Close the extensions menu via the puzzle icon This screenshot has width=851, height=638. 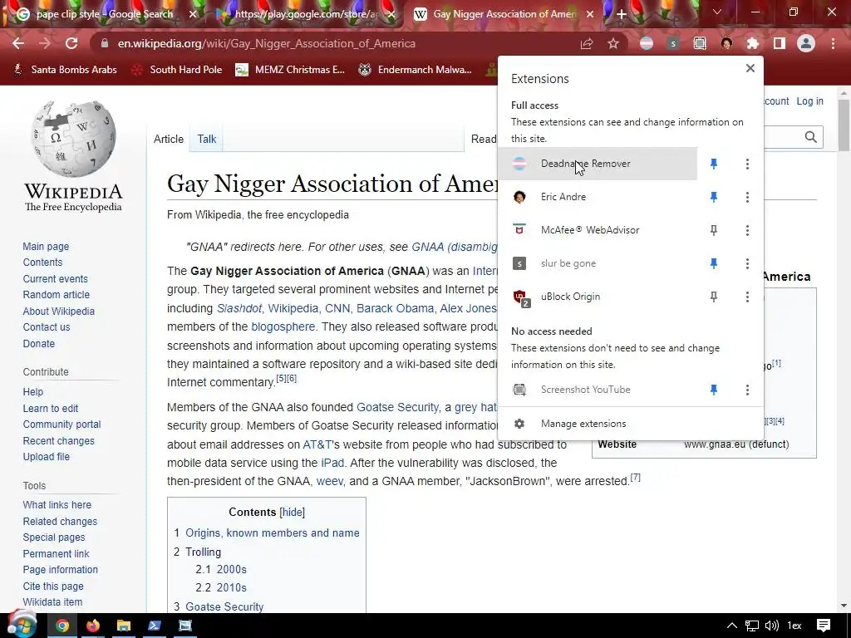point(753,43)
